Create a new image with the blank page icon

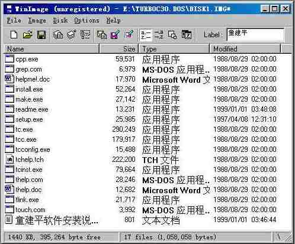[x=14, y=35]
